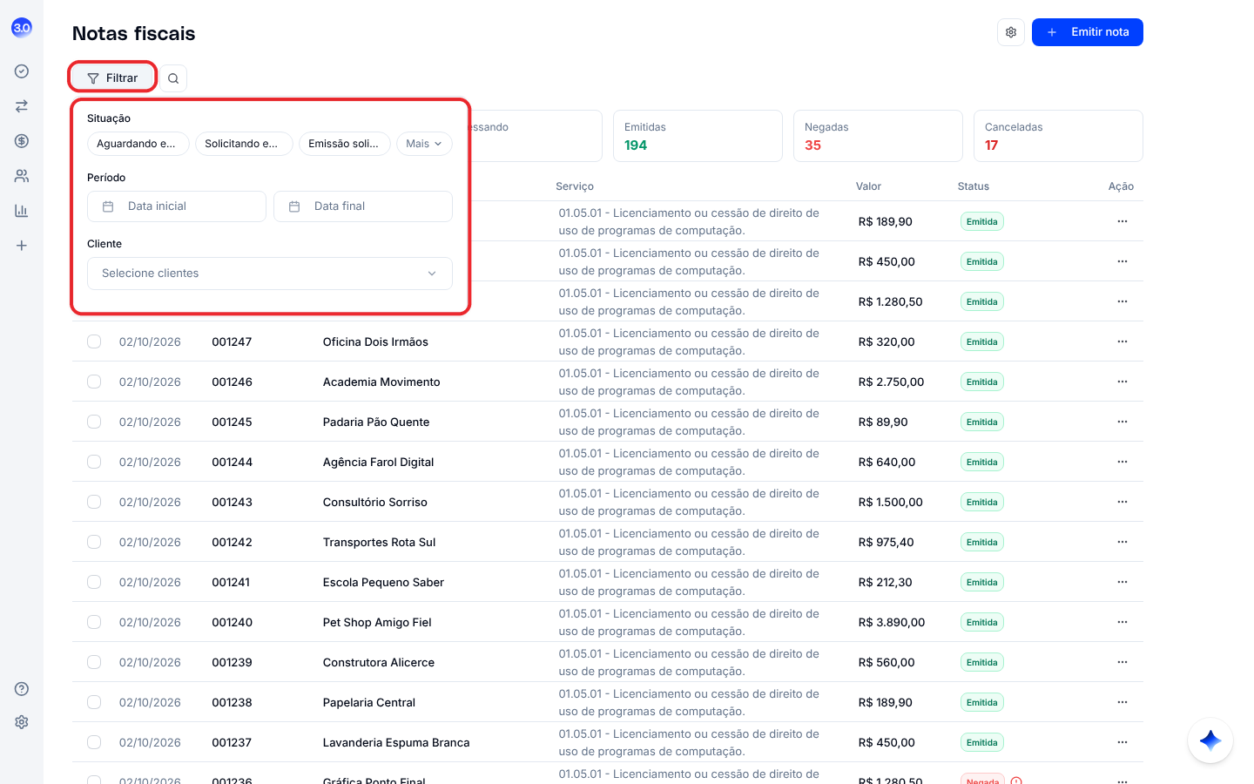Viewport: 1254px width, 784px height.
Task: Open the Emitidas 194 summary card
Action: pyautogui.click(x=698, y=136)
